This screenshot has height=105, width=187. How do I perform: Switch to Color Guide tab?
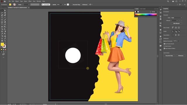click(x=143, y=9)
